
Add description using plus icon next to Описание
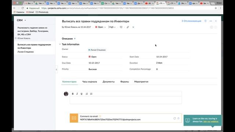pos(75,38)
